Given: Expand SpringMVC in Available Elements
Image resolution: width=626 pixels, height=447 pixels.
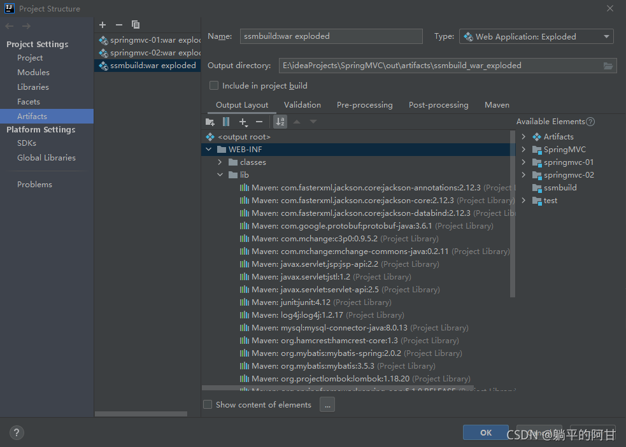Looking at the screenshot, I should click(523, 150).
